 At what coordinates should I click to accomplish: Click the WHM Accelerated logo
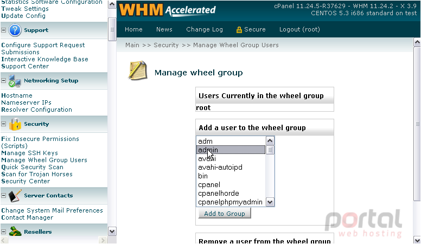[x=167, y=10]
